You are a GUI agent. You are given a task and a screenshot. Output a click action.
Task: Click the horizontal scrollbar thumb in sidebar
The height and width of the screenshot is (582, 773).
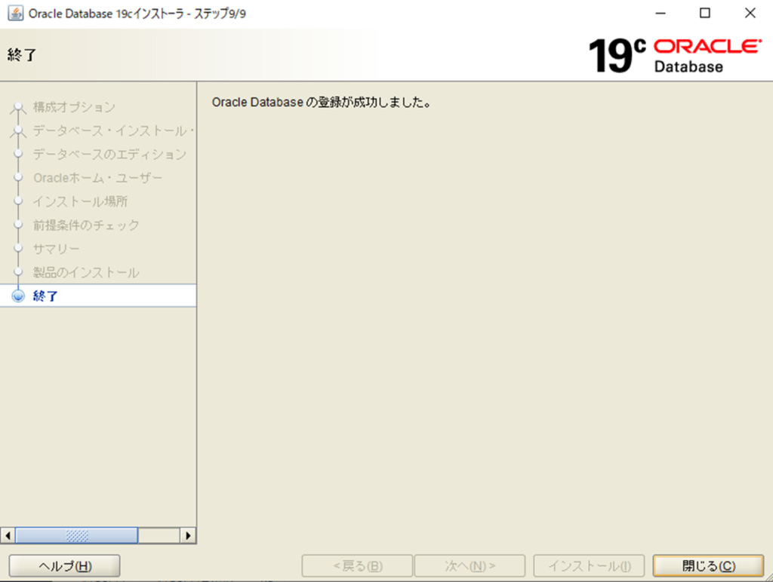(76, 535)
